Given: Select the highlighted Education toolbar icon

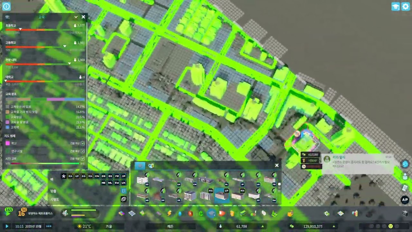Looking at the screenshot, I should pyautogui.click(x=211, y=213).
